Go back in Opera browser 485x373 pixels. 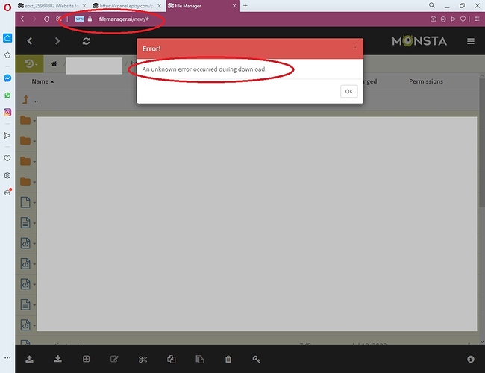point(22,19)
